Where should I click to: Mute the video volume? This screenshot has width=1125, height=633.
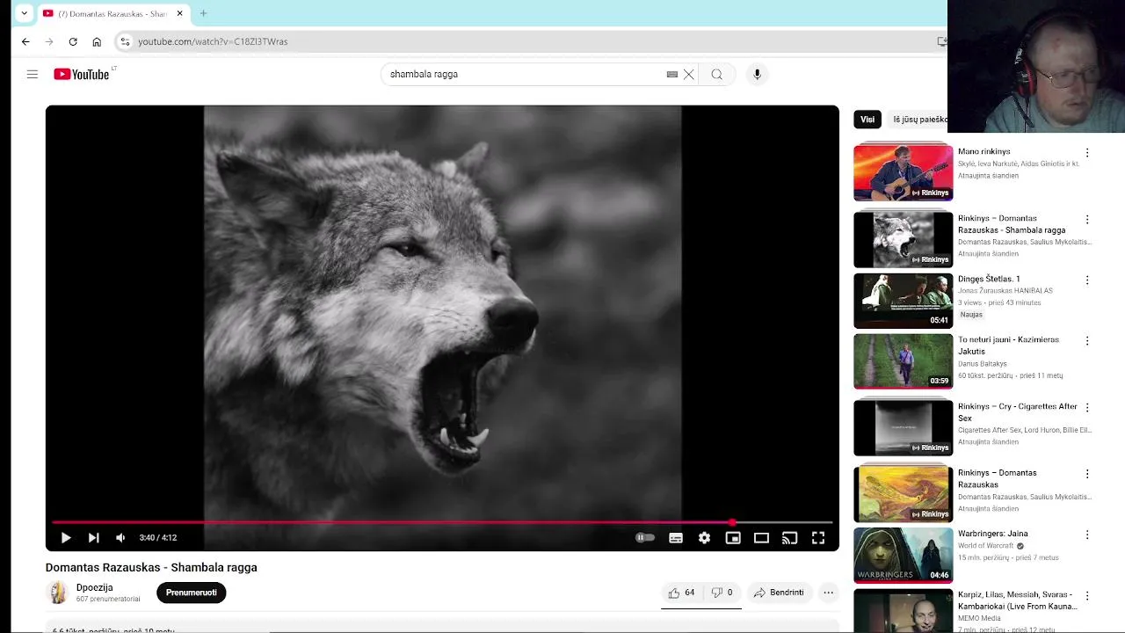pos(120,538)
